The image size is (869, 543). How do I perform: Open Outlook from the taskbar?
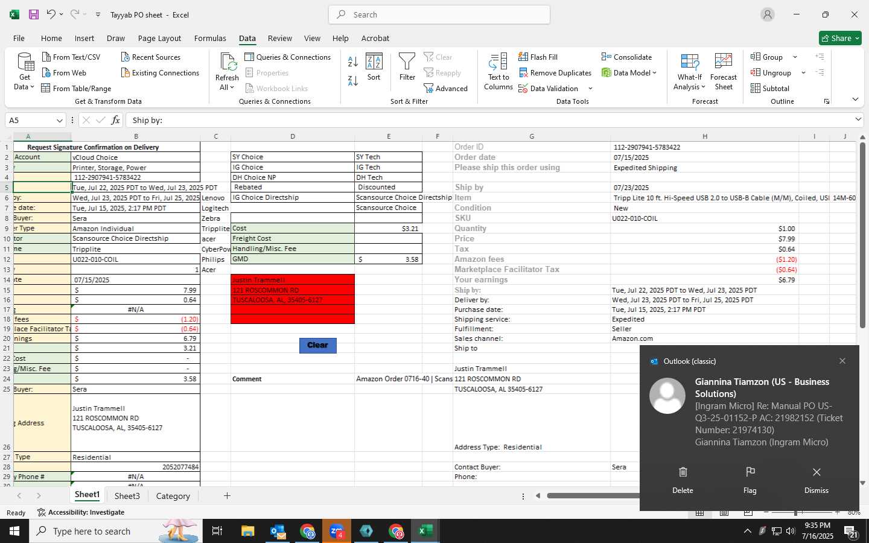278,531
